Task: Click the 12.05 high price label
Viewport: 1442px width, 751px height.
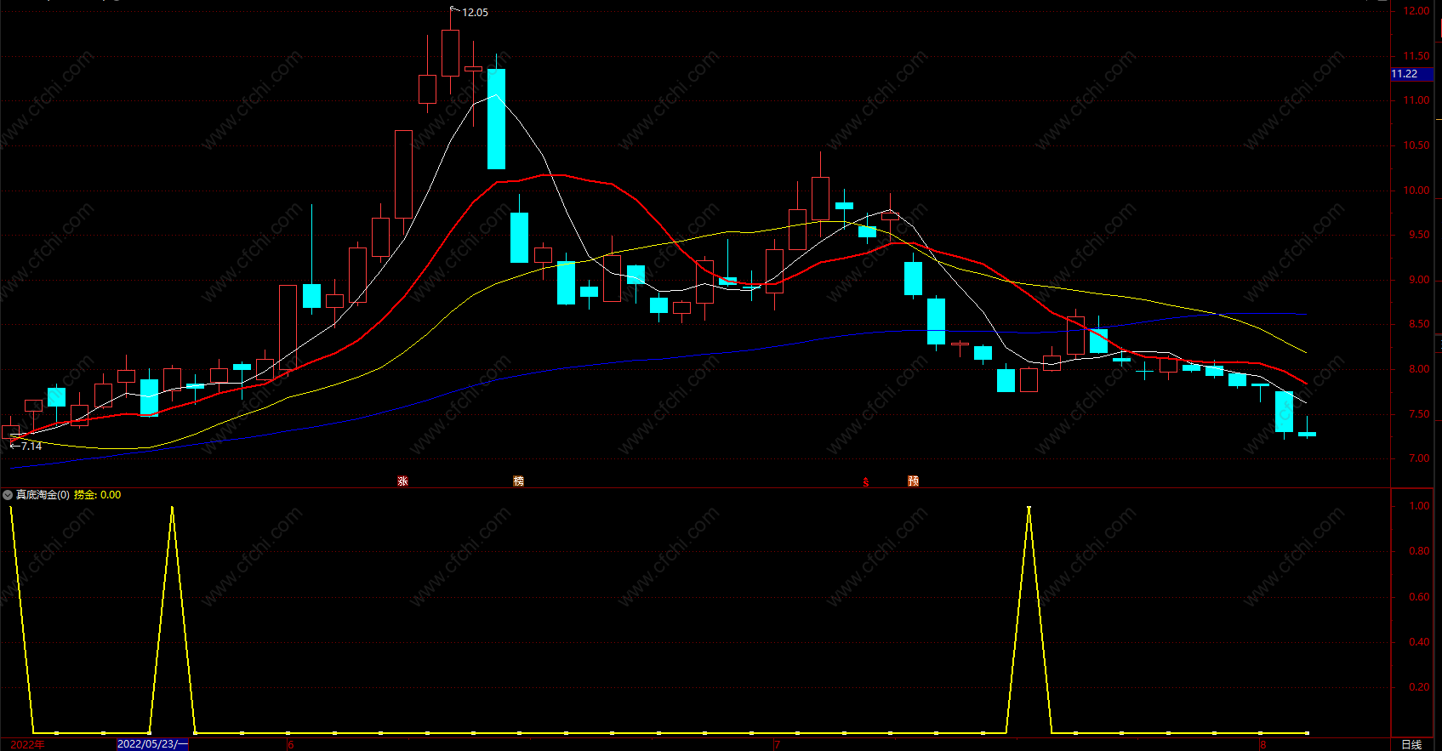Action: click(475, 13)
